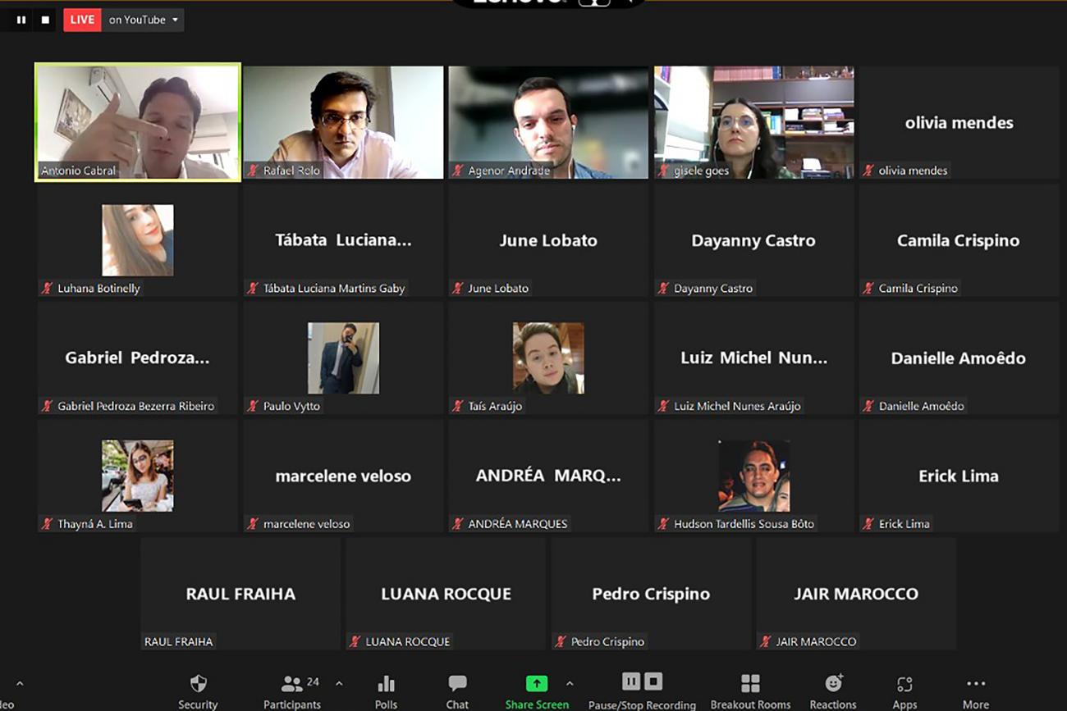The height and width of the screenshot is (711, 1067).
Task: Click muted mic icon for olivia mendes
Action: click(869, 171)
